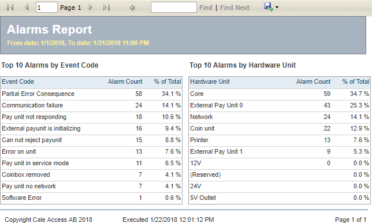Click the back to parent report arrow
This screenshot has height=223, width=372.
coord(132,8)
